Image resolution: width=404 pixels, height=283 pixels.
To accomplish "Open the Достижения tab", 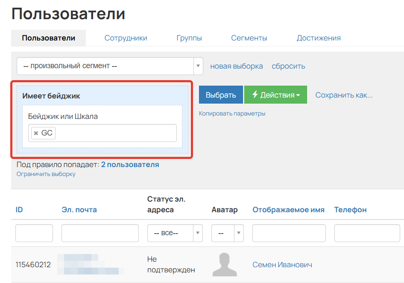I will coord(319,38).
